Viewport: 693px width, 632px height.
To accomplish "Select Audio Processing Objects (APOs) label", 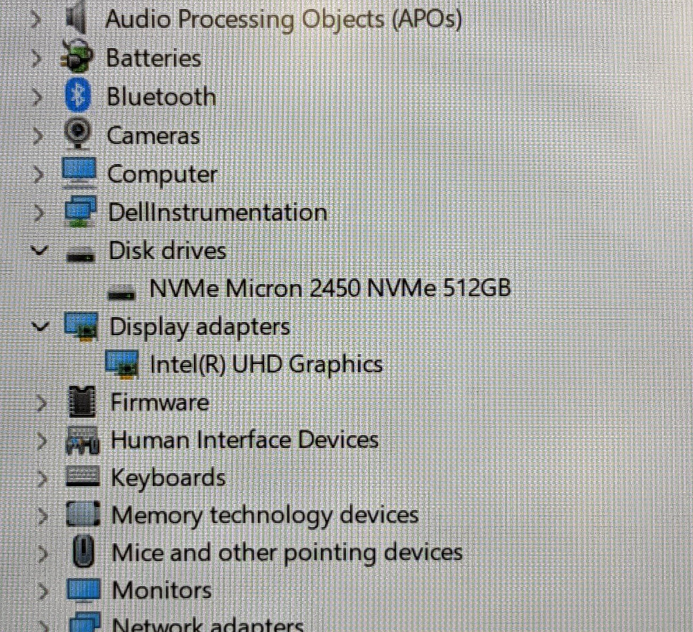I will tap(284, 20).
